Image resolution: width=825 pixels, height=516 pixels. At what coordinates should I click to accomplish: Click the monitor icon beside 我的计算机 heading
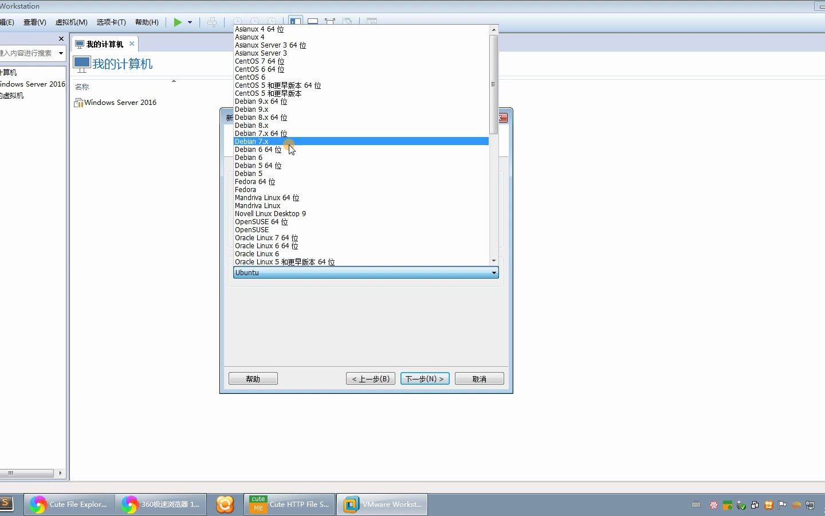coord(82,64)
